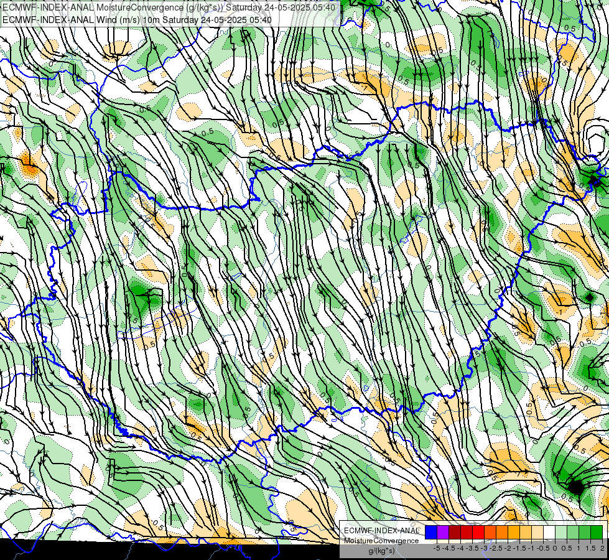
Task: Click the large black convergence spot at bottom right
Action: click(x=575, y=487)
